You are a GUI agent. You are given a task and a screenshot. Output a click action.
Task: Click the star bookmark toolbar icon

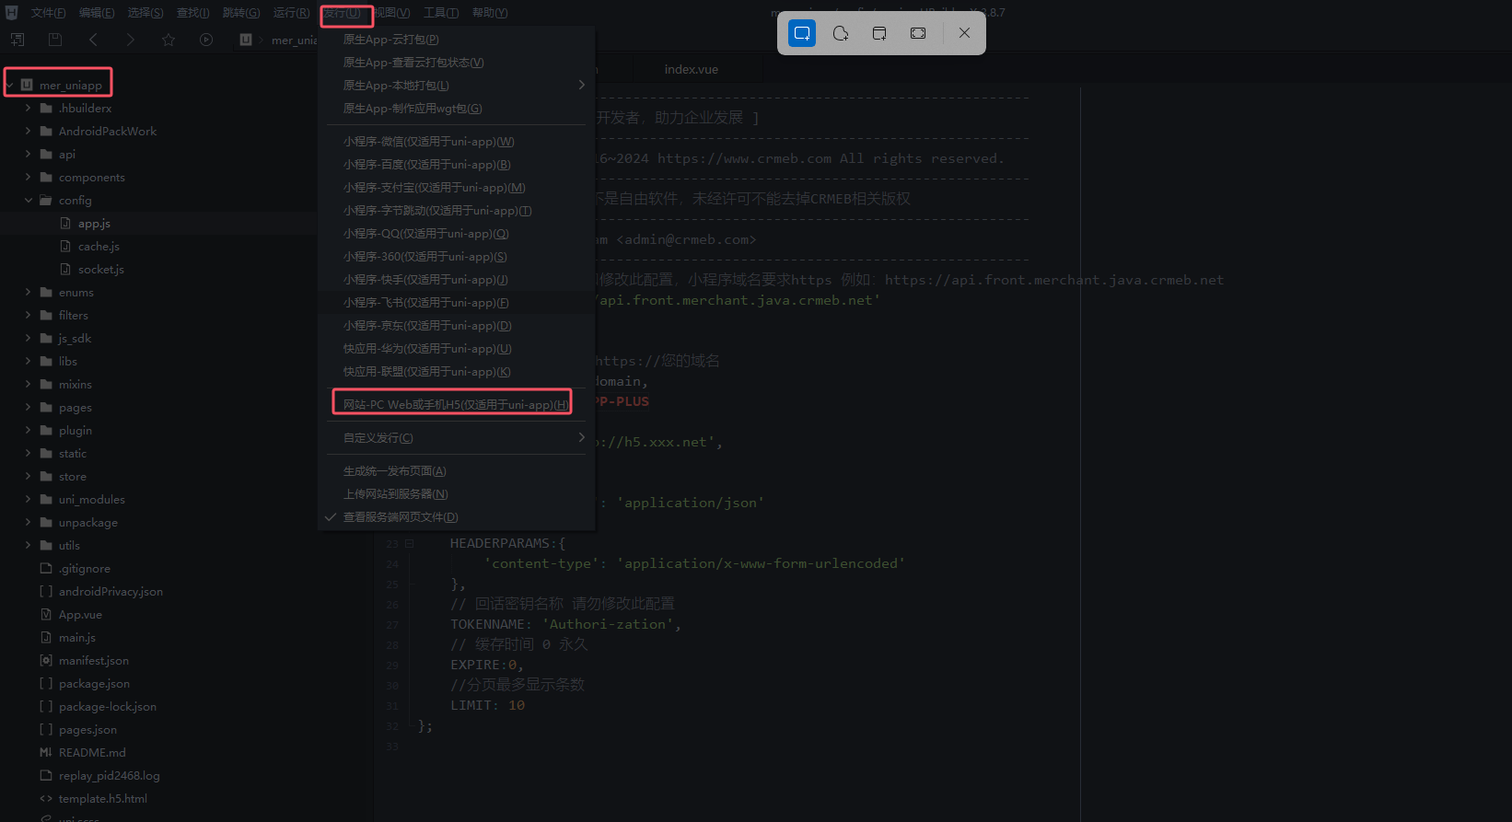169,40
